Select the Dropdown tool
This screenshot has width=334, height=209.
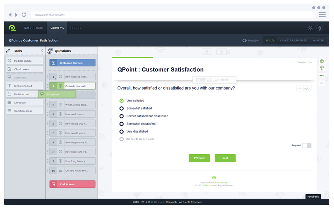coord(24,102)
